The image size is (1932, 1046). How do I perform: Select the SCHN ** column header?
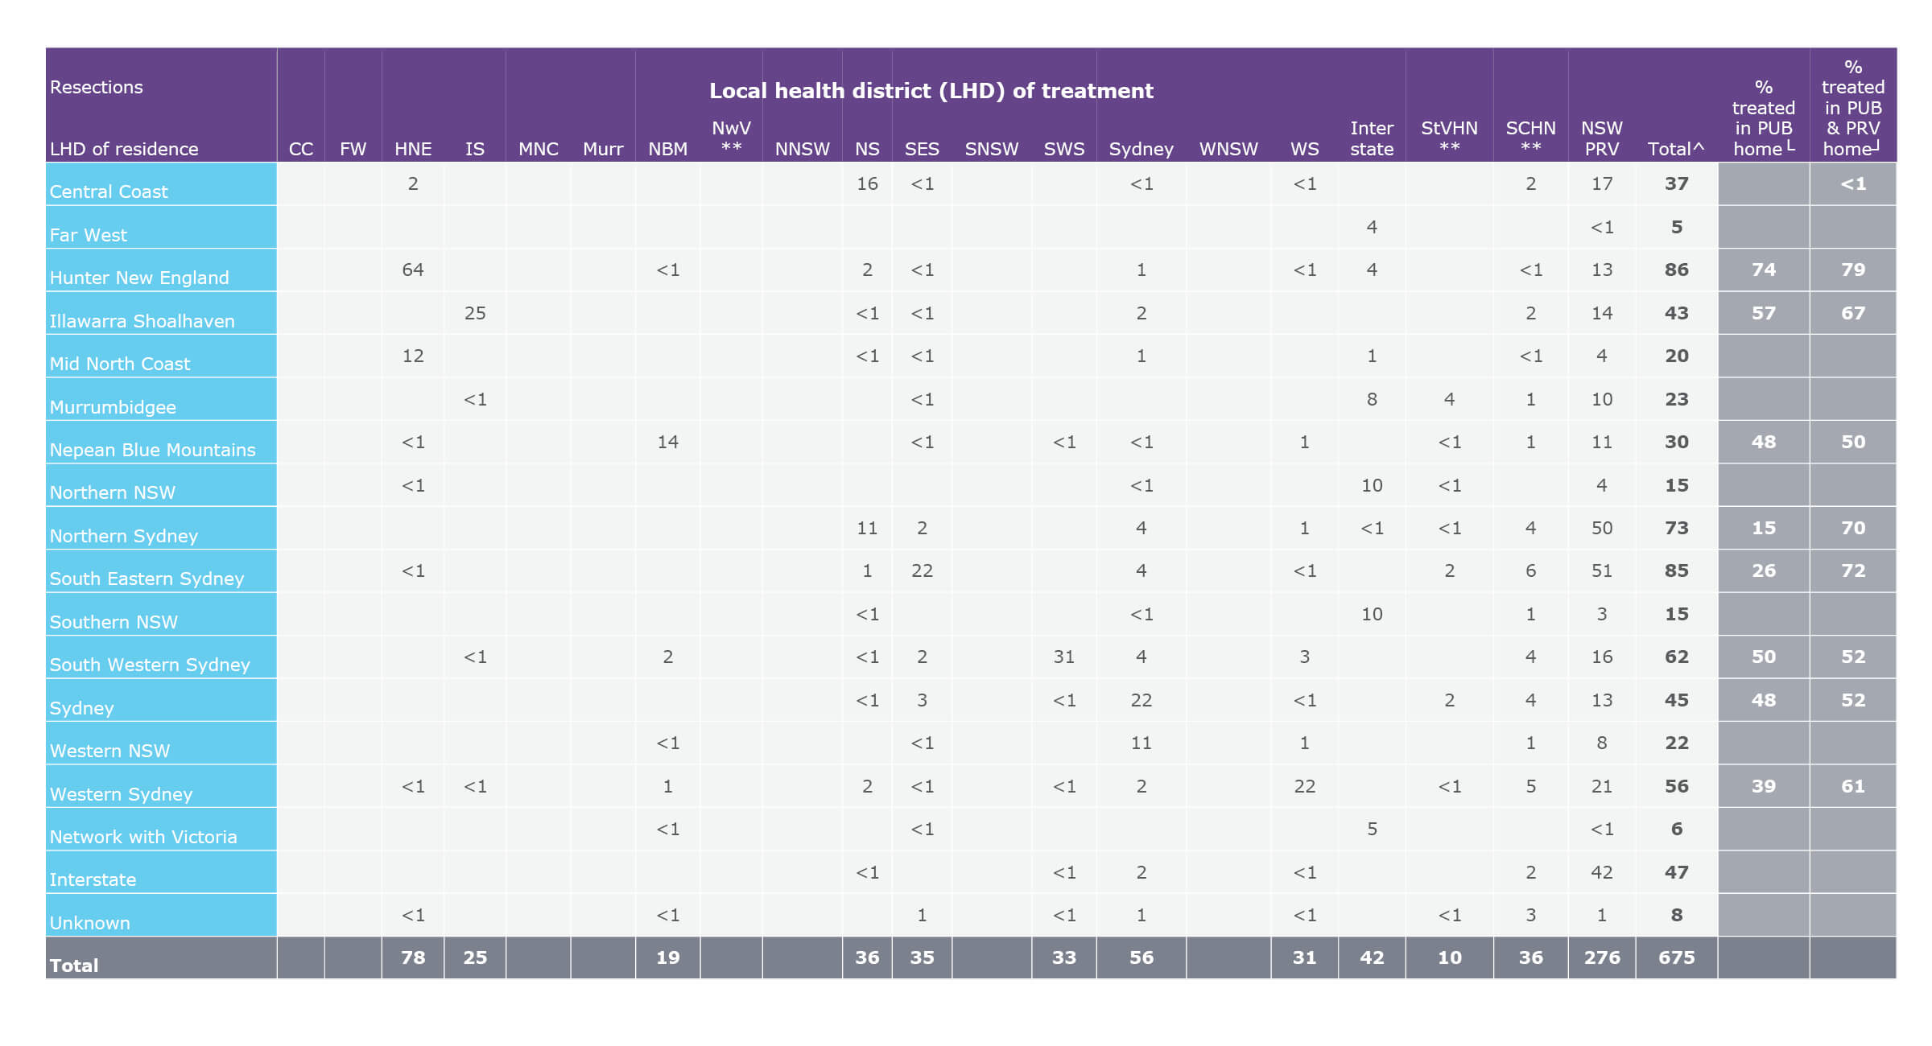pyautogui.click(x=1530, y=138)
